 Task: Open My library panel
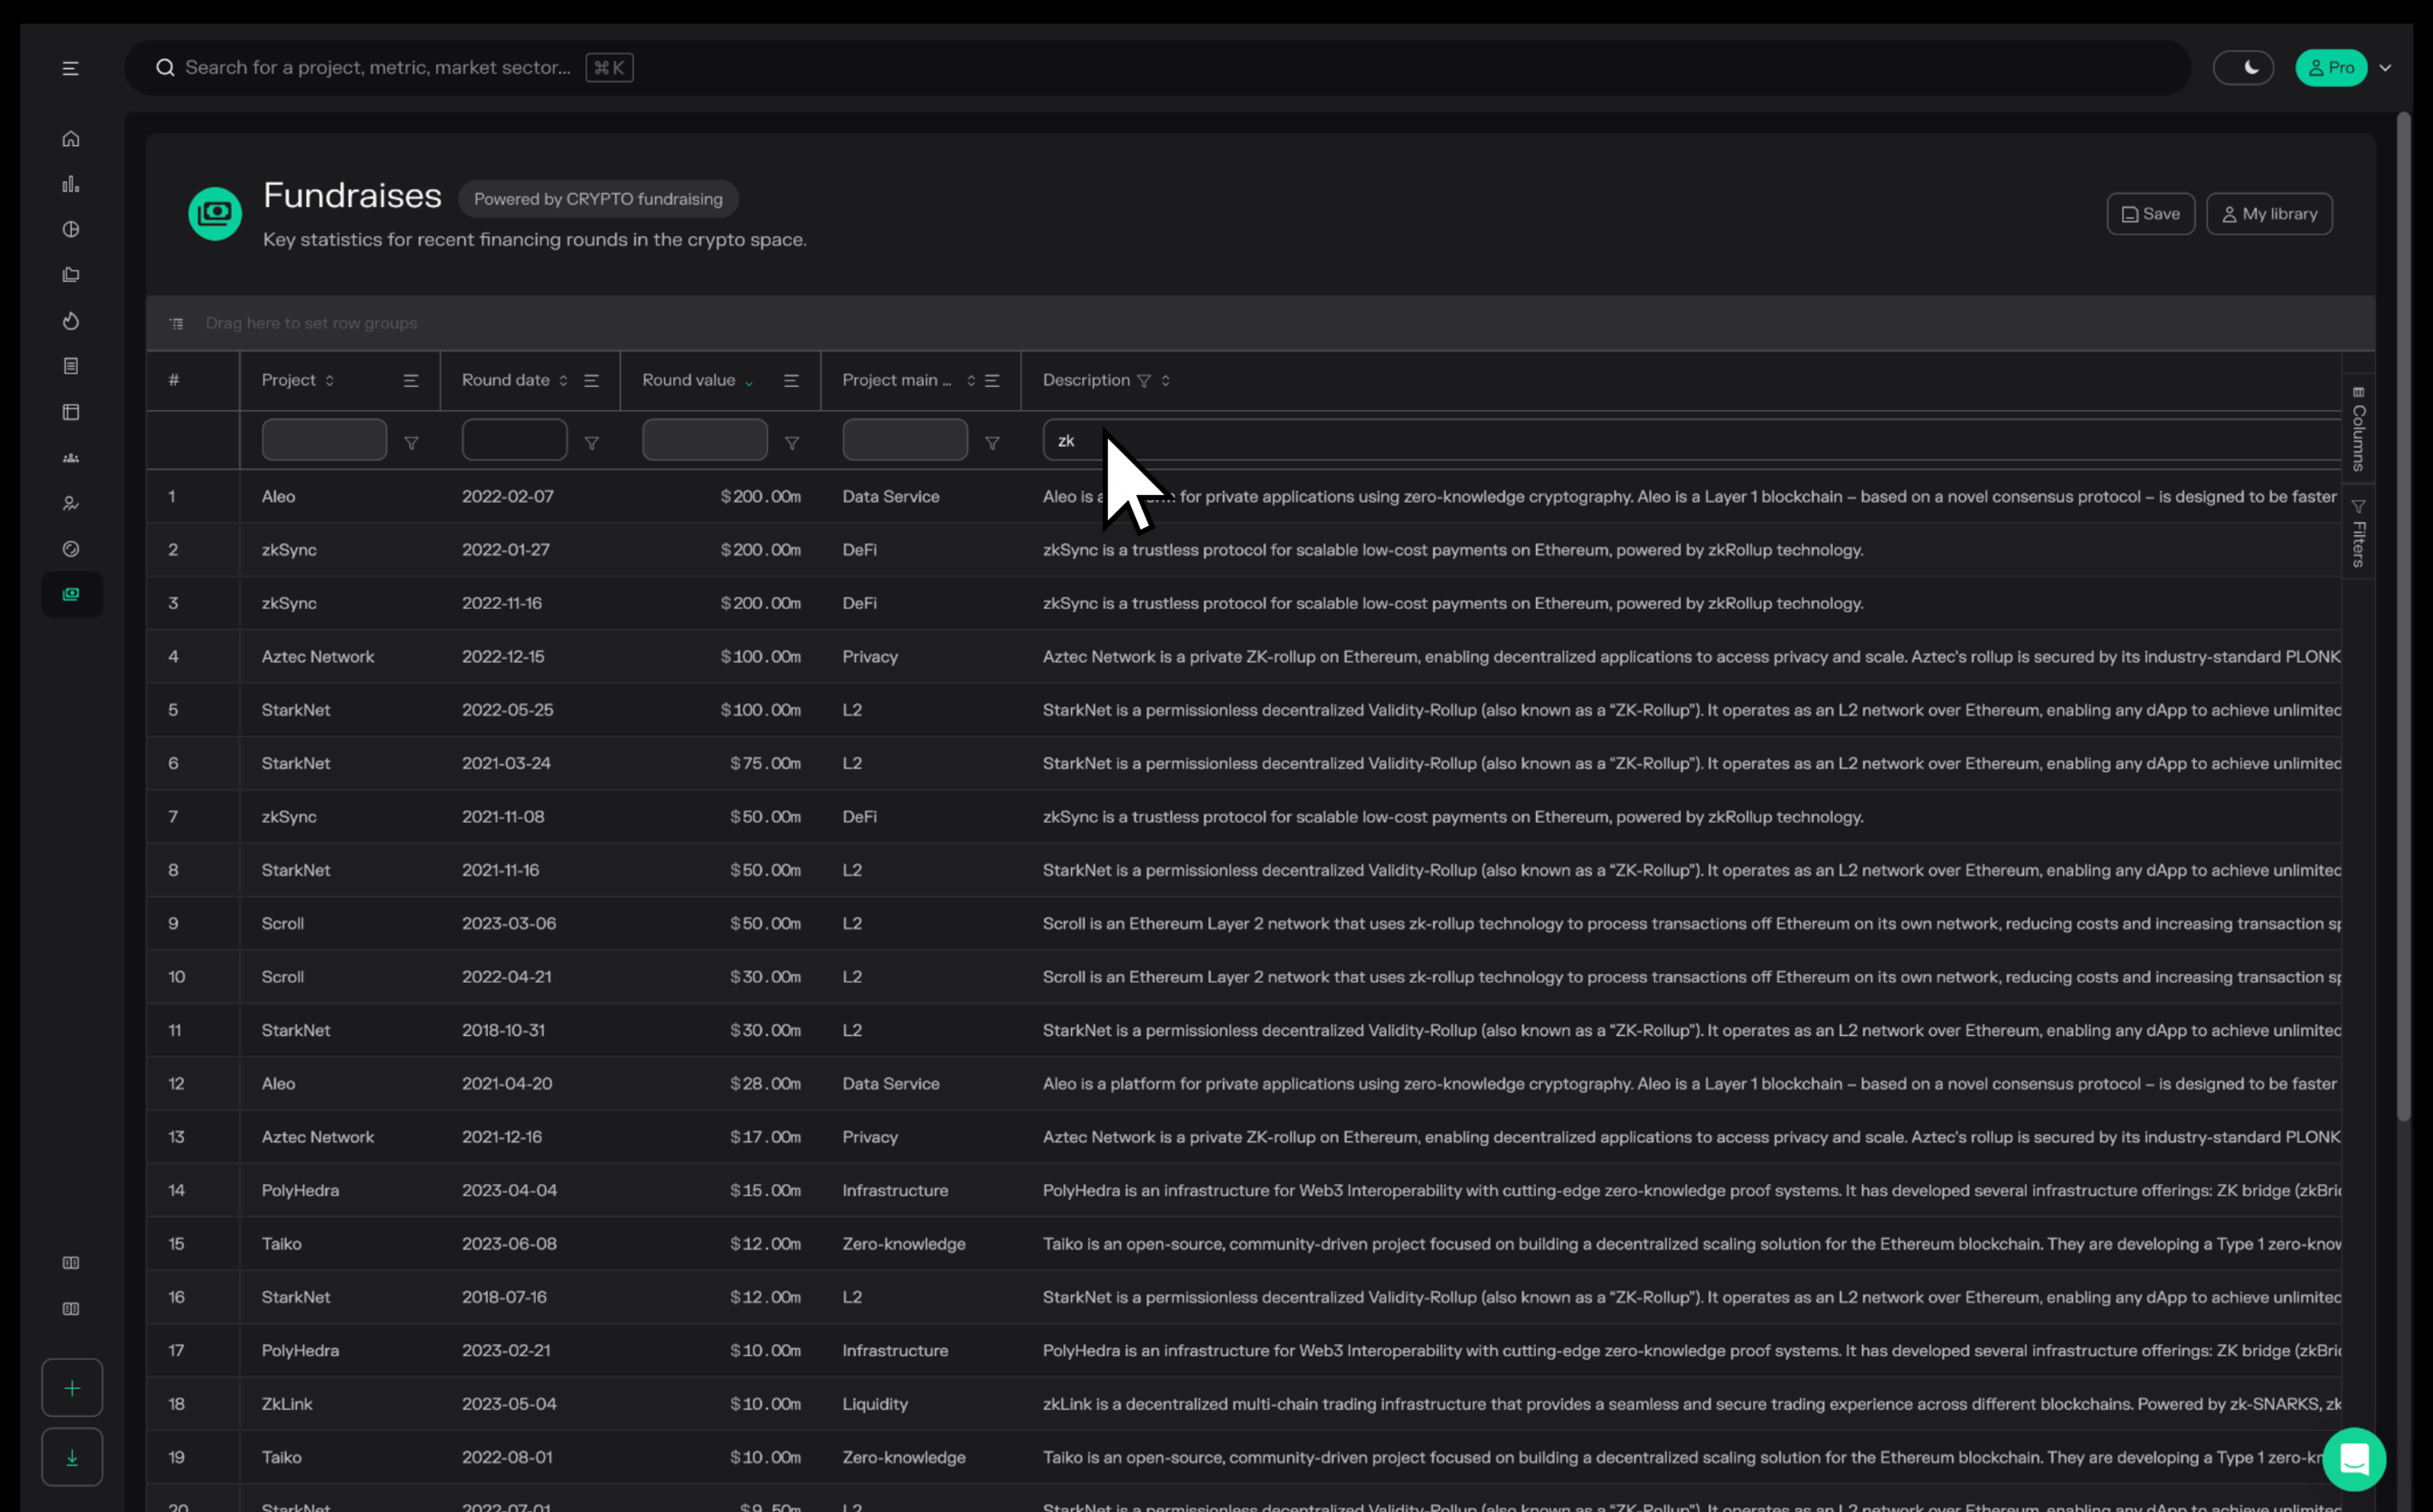(2268, 213)
